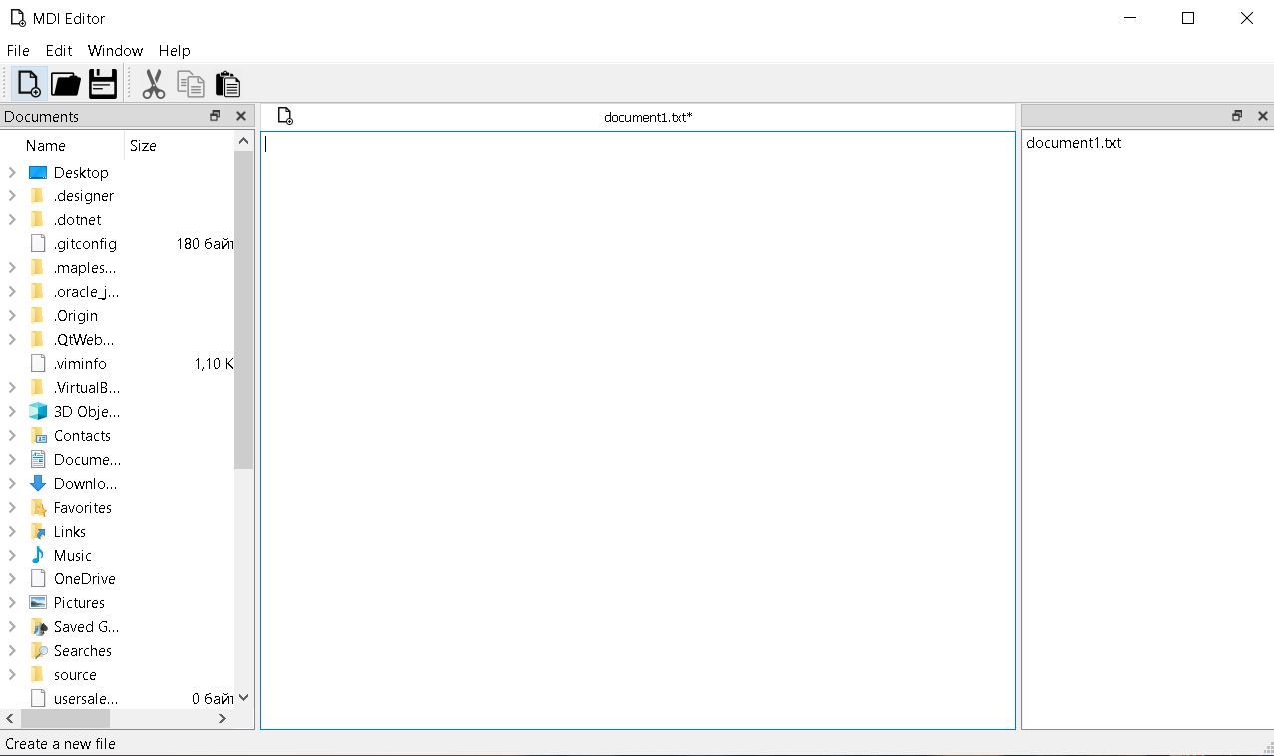Screen dimensions: 1274x756
Task: Click the Open file folder icon
Action: pos(66,84)
